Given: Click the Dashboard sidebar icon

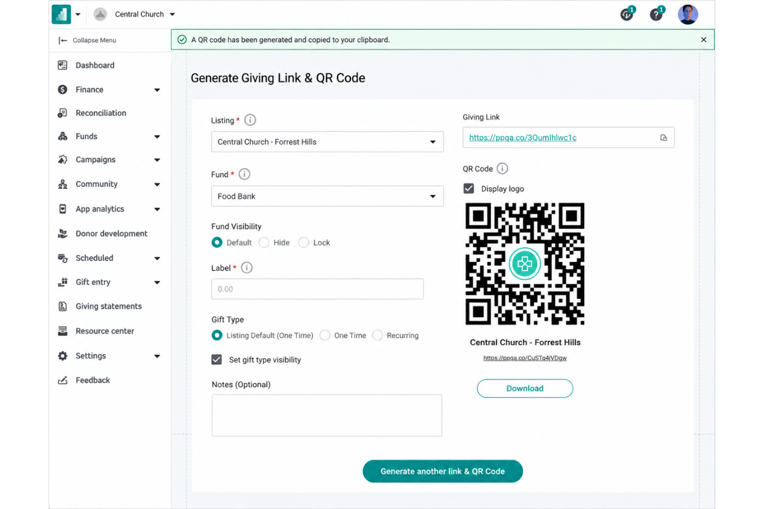Looking at the screenshot, I should 62,65.
